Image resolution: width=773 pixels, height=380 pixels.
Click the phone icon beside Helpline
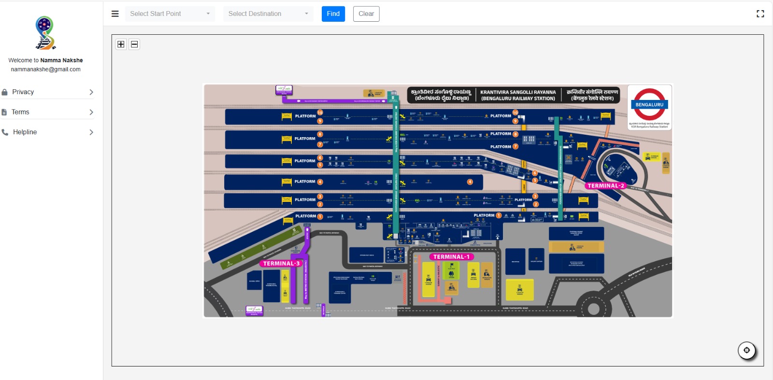pyautogui.click(x=5, y=132)
